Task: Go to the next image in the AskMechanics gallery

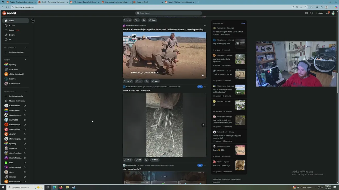Action: 203,125
